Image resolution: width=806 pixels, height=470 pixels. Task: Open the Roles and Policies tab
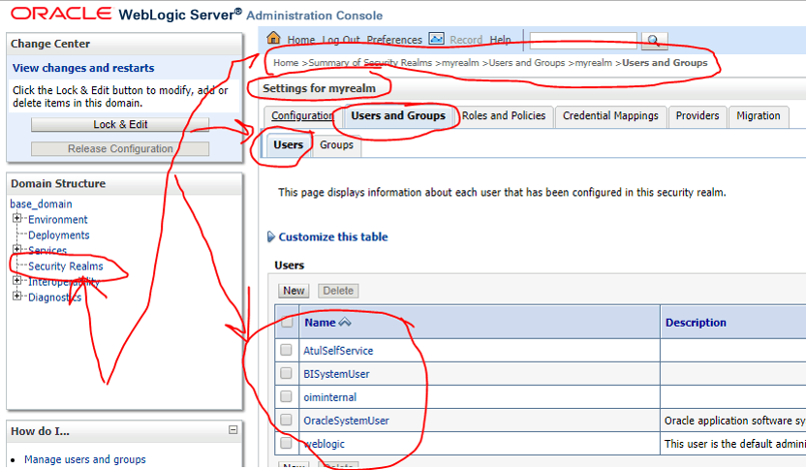click(503, 115)
